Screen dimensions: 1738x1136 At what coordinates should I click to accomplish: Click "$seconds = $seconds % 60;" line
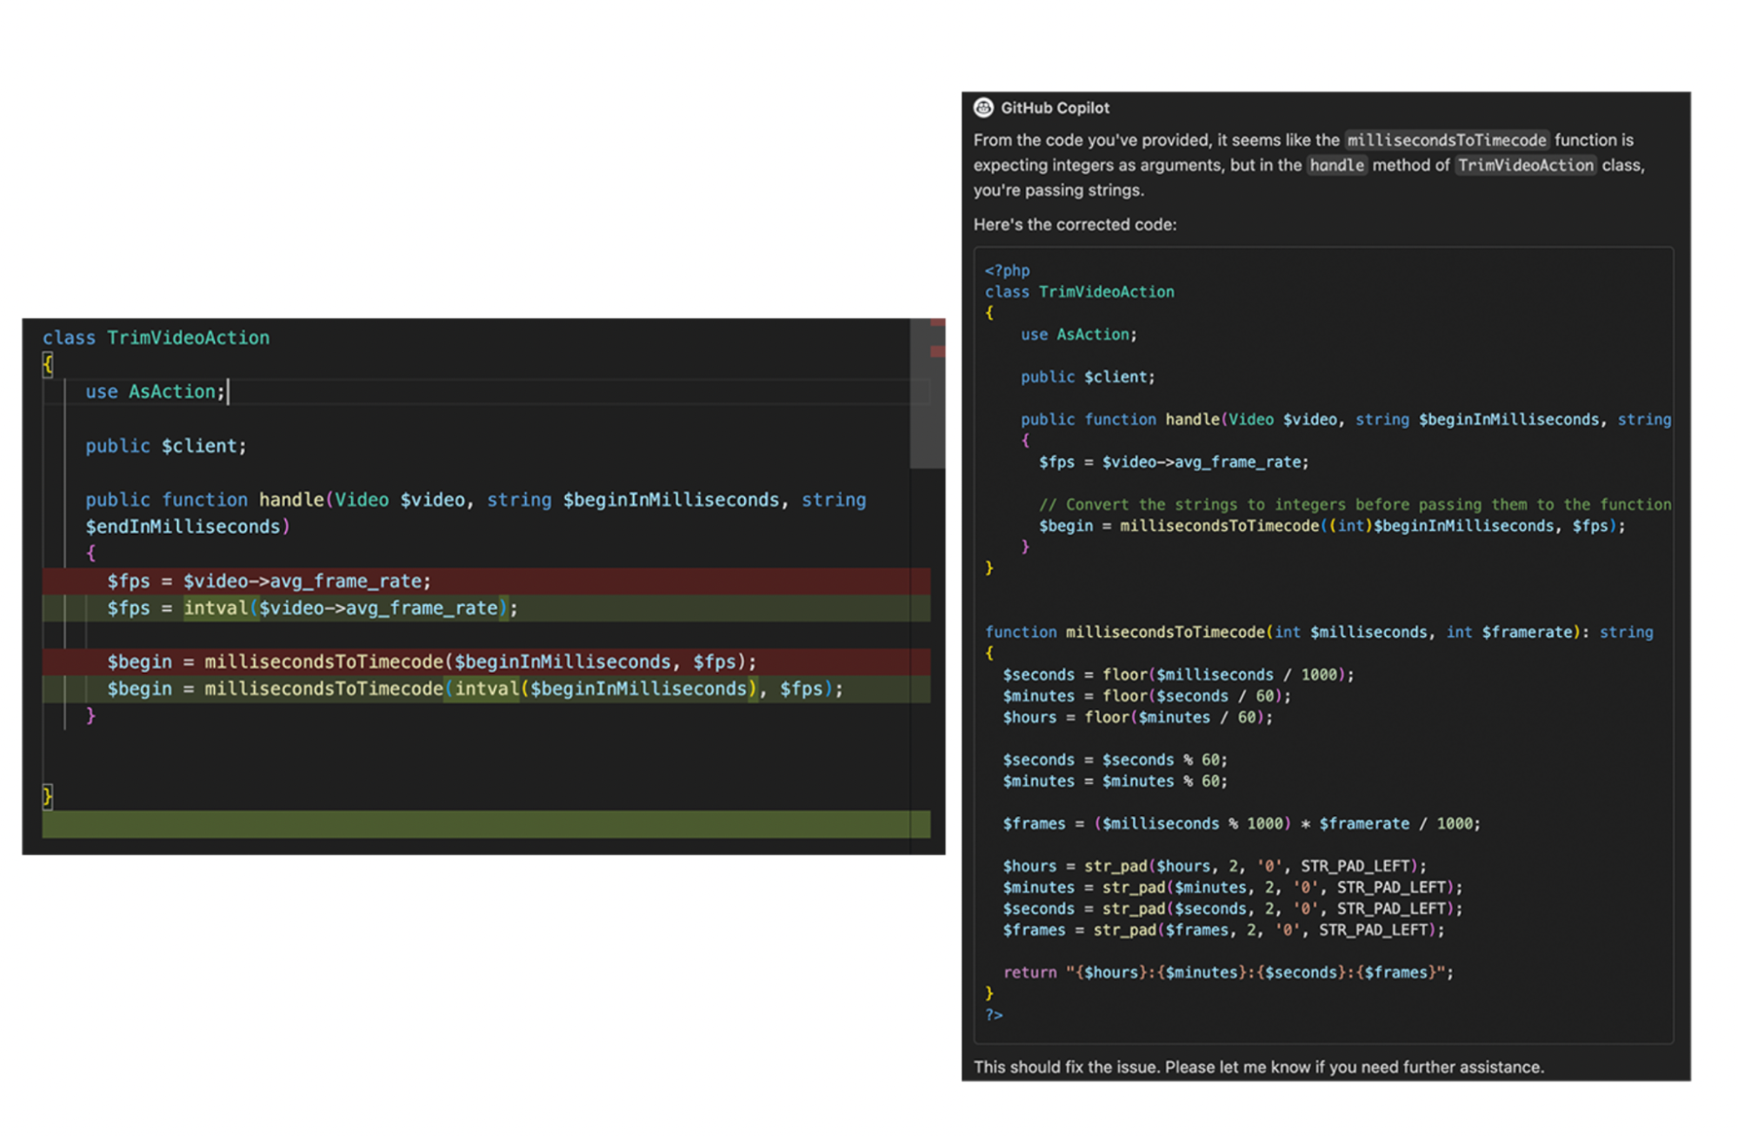1115,761
